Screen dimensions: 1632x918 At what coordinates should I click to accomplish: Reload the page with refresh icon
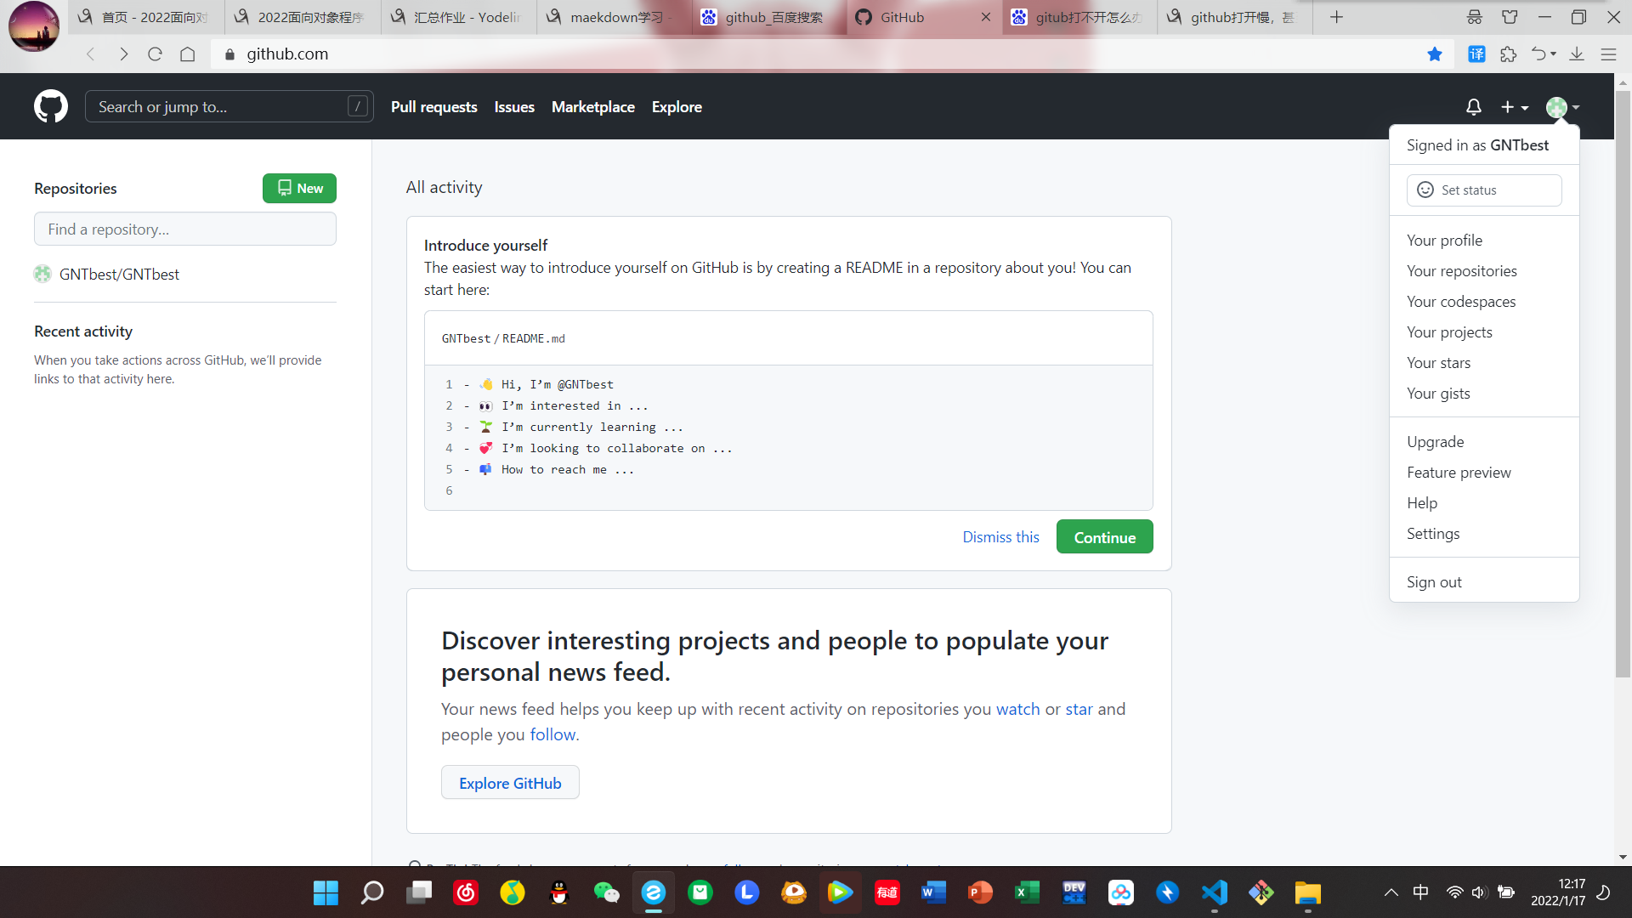[155, 54]
